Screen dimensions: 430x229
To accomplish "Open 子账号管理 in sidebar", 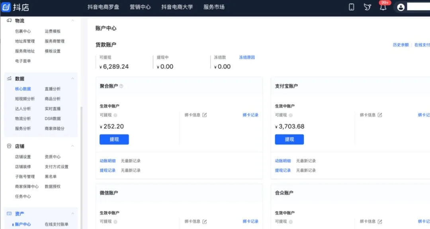I will [x=25, y=176].
